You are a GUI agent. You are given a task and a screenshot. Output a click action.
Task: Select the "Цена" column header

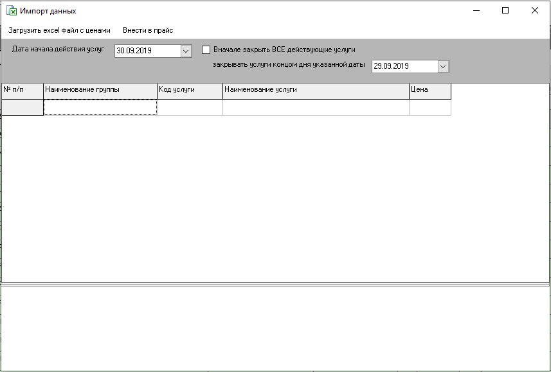[x=429, y=91]
